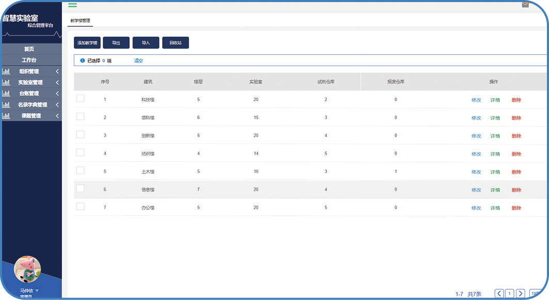Screen dimensions: 549x300
Task: Click the bar chart icon beside 实验室管理
Action: click(x=6, y=83)
